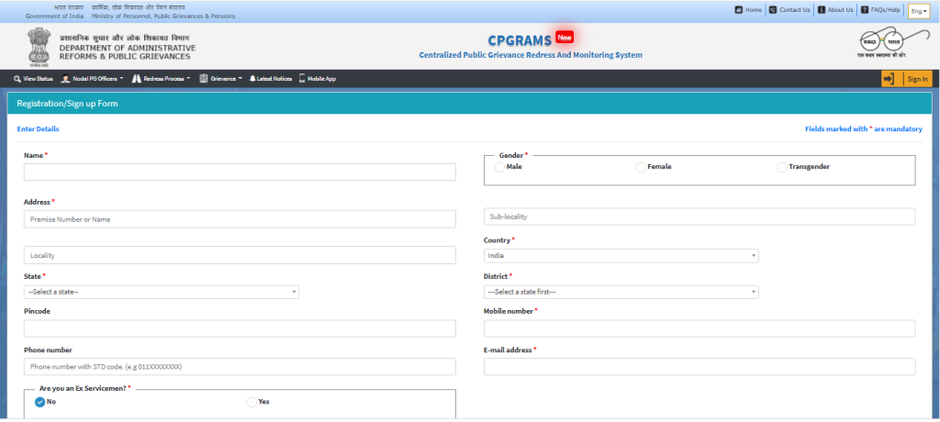The width and height of the screenshot is (940, 422).
Task: Click the Sub-locality input field
Action: (x=699, y=217)
